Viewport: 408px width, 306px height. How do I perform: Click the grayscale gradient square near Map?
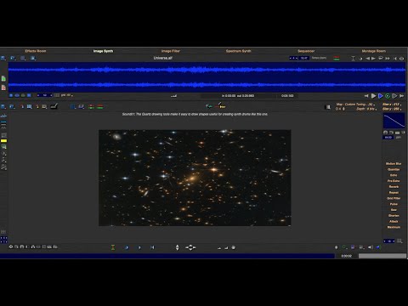click(x=327, y=107)
